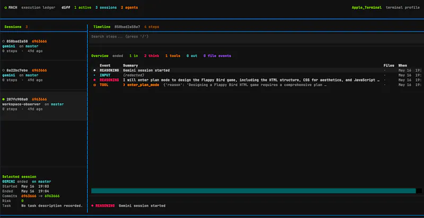Click the '4 steps' timeline count

(152, 26)
